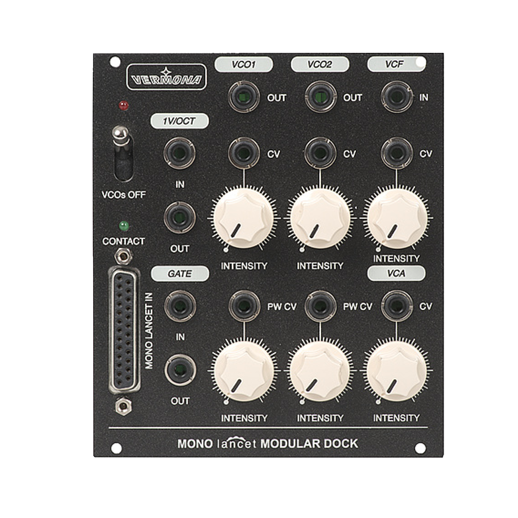
Task: Click the GATE OUT jack
Action: [x=180, y=370]
